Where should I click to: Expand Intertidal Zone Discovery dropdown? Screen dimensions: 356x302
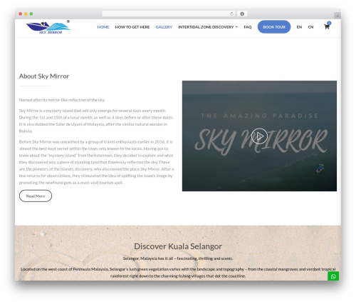[x=208, y=27]
